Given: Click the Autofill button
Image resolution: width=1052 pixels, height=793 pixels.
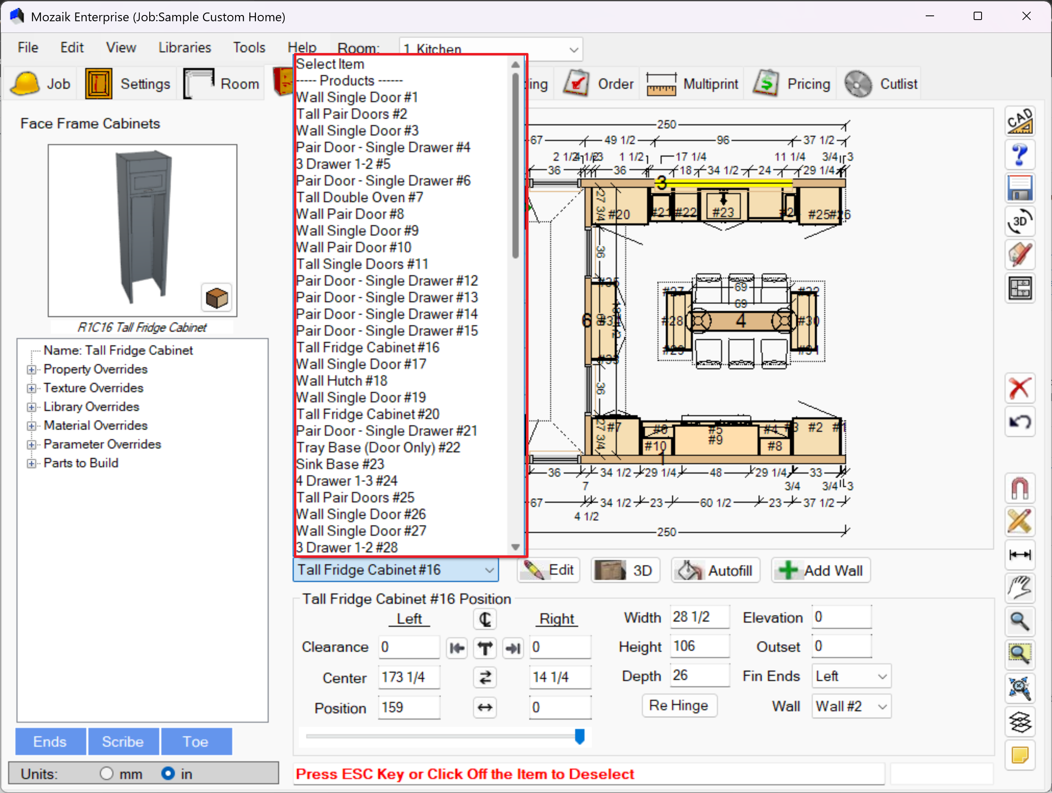Looking at the screenshot, I should tap(715, 570).
